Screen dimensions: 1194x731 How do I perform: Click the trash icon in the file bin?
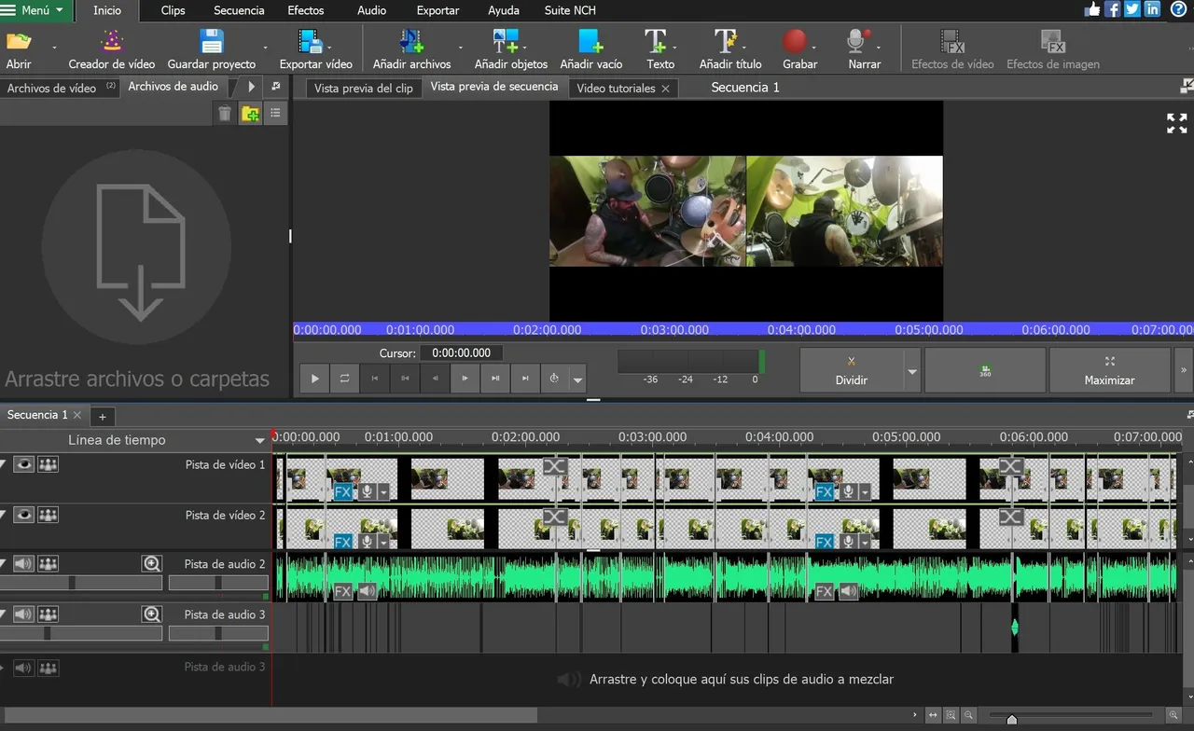225,113
